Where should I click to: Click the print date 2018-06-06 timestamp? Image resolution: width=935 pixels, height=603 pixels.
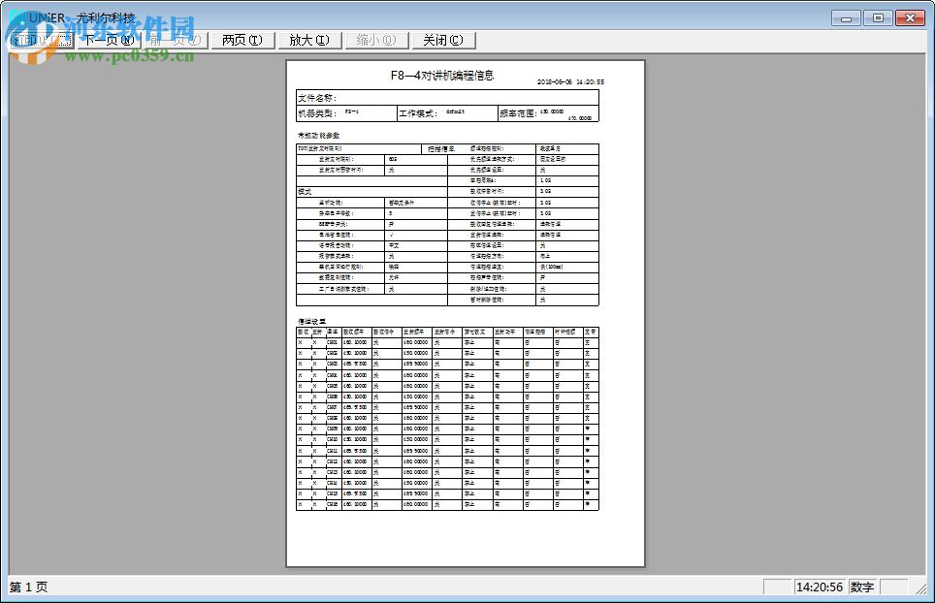point(570,81)
